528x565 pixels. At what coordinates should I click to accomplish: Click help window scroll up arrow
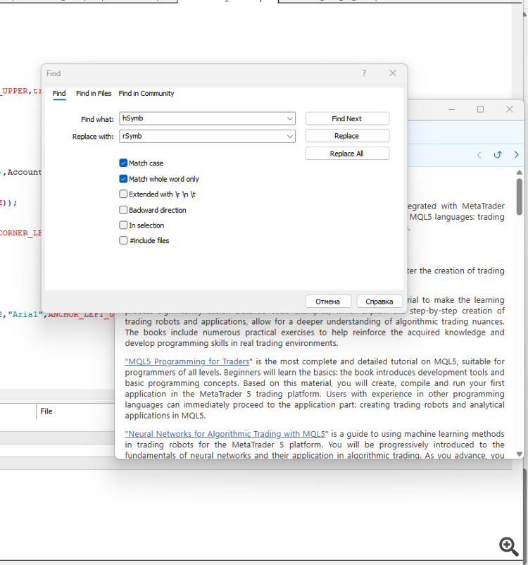[519, 173]
